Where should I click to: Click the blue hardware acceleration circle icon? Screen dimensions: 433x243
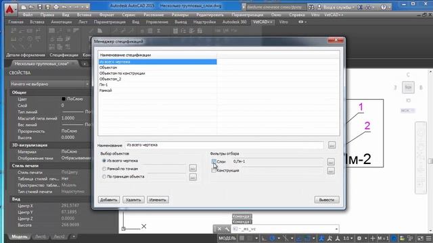coord(394,238)
